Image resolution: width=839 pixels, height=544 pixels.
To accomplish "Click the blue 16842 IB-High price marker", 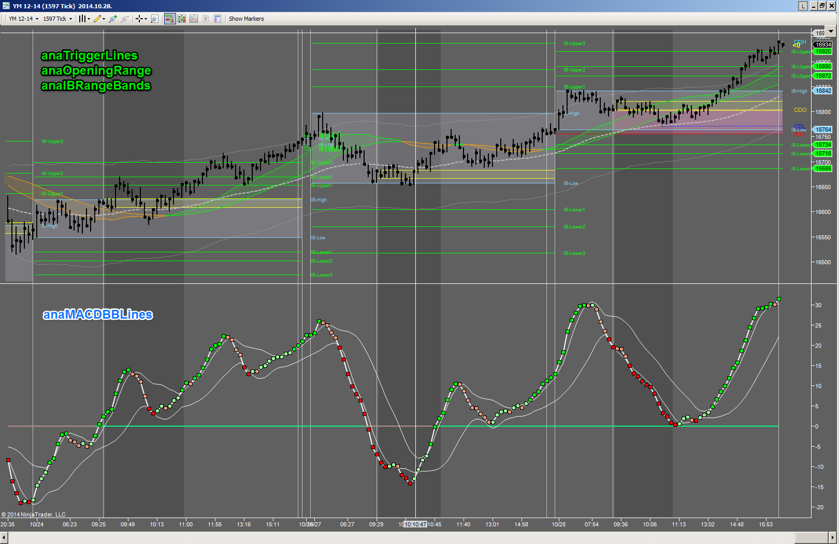I will [x=823, y=91].
